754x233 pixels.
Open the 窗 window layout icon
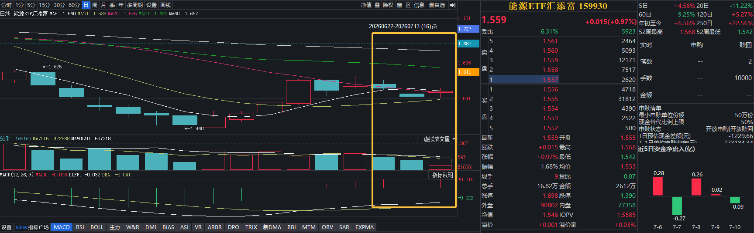point(399,5)
